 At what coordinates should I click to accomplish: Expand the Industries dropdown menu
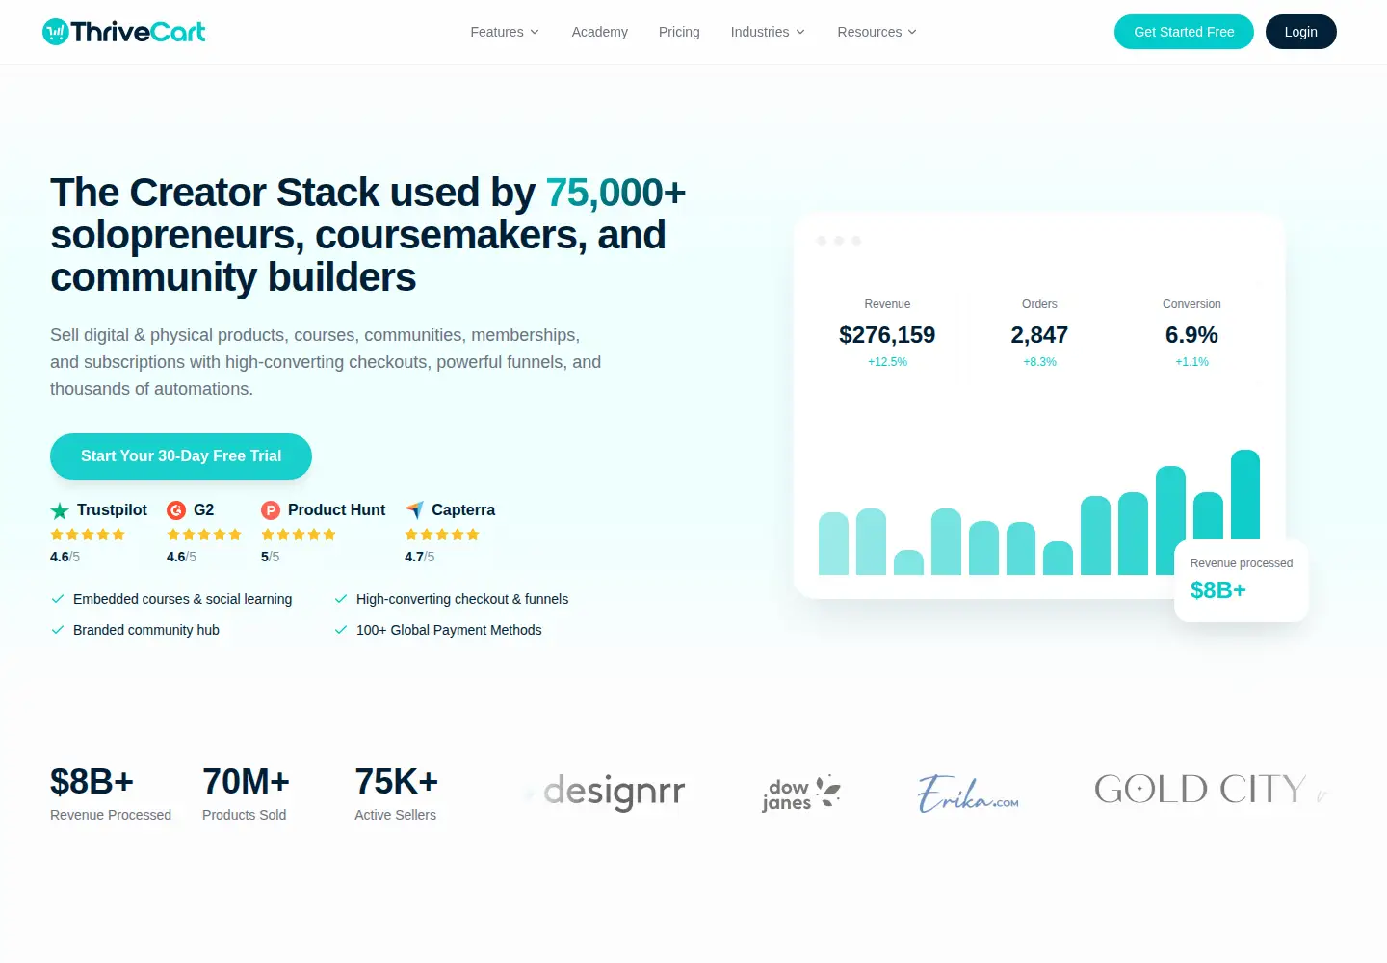click(768, 32)
